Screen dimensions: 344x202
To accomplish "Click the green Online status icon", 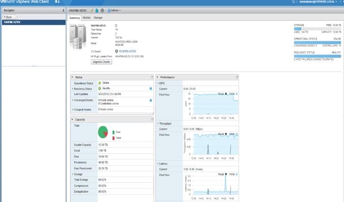I will (100, 83).
